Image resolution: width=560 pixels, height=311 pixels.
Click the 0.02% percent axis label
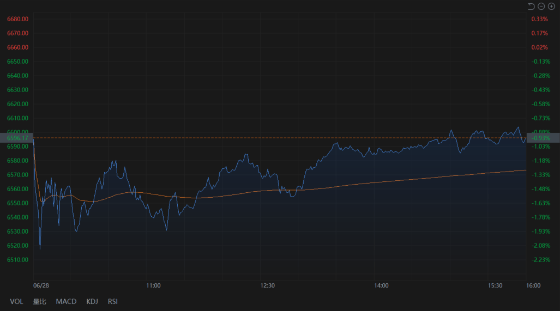pyautogui.click(x=539, y=47)
